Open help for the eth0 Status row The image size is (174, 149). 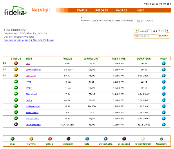[x=163, y=112]
